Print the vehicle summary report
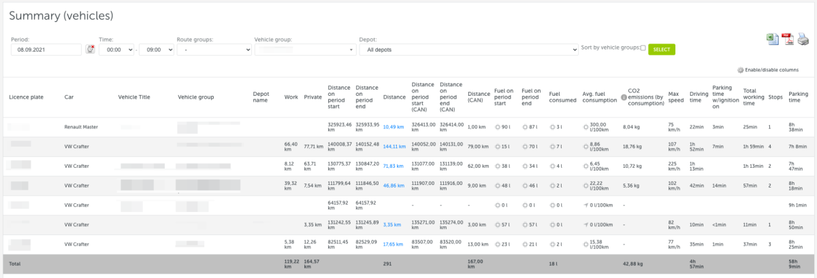 coord(803,39)
